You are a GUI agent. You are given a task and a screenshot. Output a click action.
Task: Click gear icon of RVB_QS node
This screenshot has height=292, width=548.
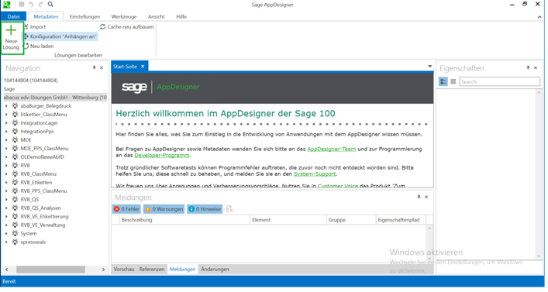(x=15, y=200)
